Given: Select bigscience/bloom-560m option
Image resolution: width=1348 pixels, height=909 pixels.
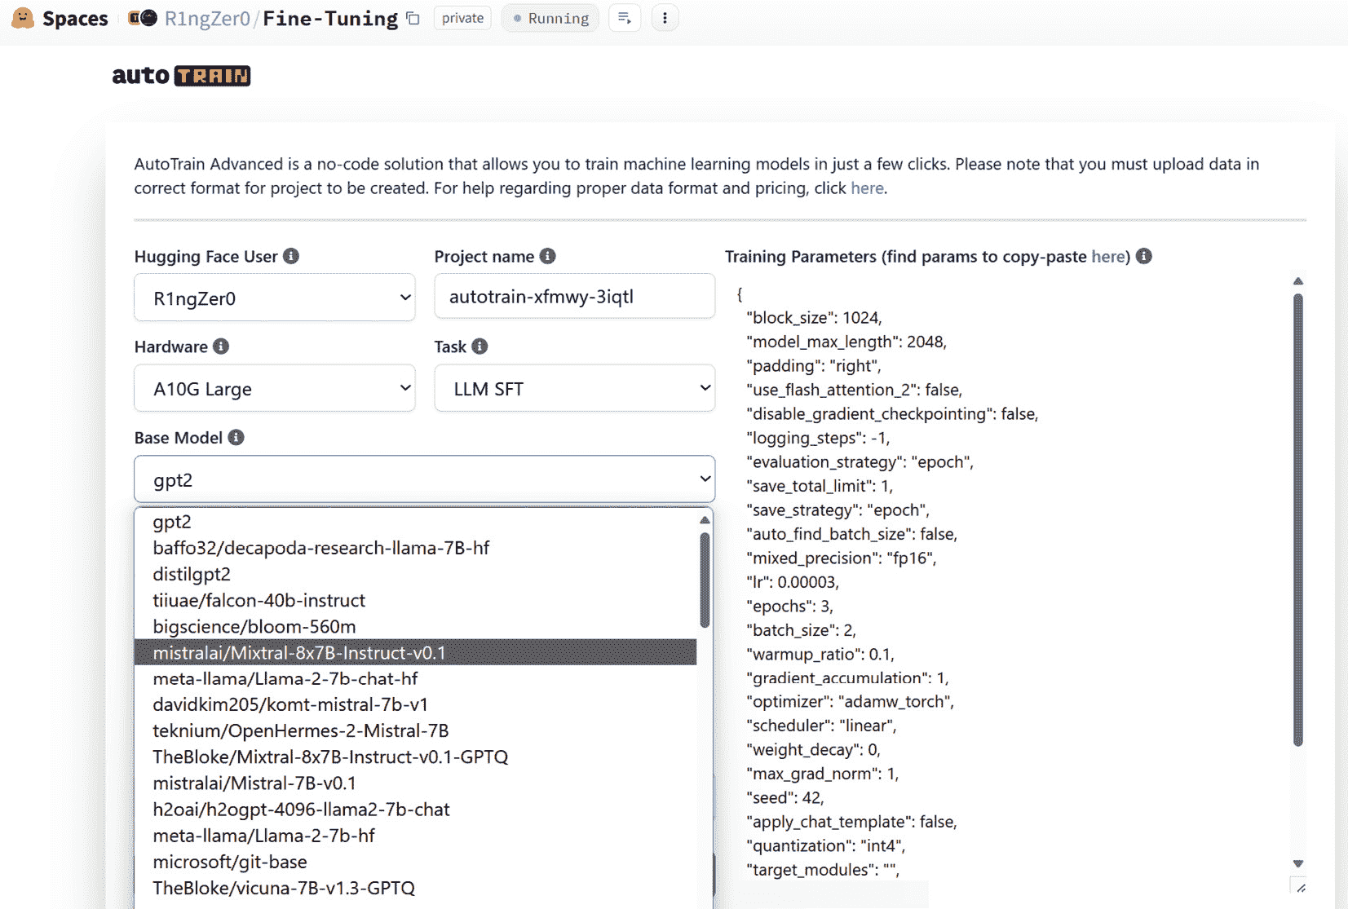Looking at the screenshot, I should tap(416, 626).
